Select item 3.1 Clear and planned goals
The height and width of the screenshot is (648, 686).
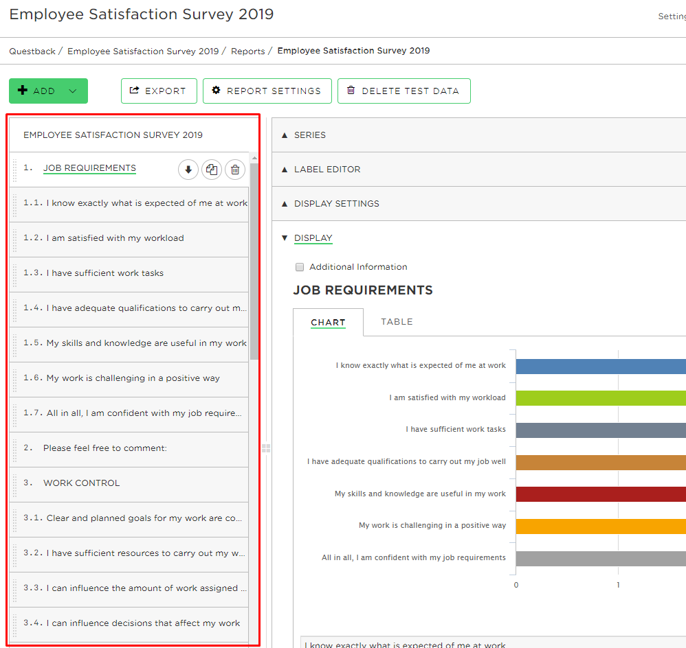point(129,520)
